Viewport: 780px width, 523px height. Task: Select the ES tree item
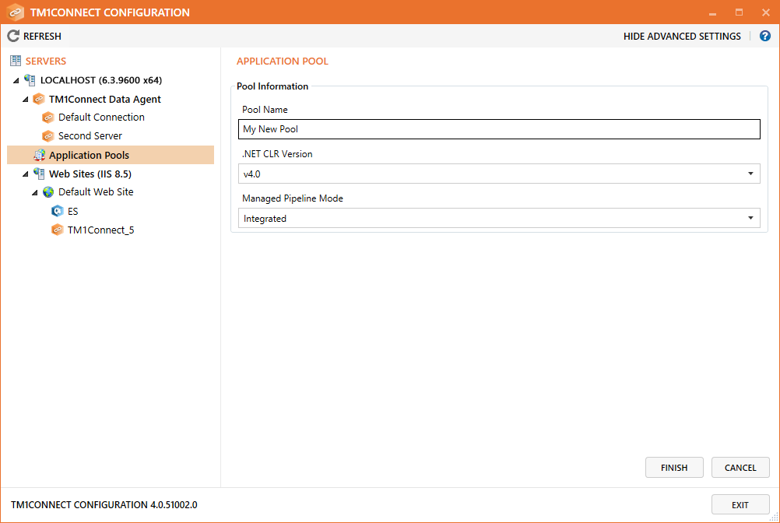73,211
